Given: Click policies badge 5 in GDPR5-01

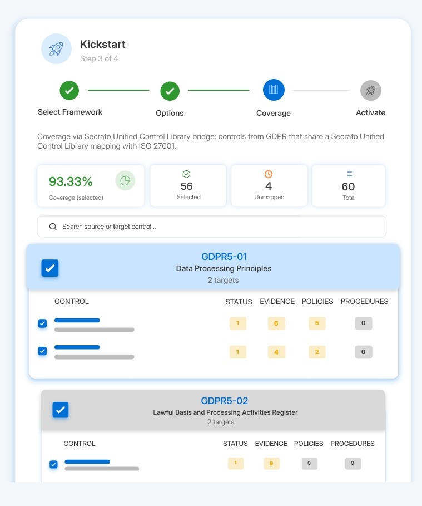Looking at the screenshot, I should pyautogui.click(x=317, y=323).
